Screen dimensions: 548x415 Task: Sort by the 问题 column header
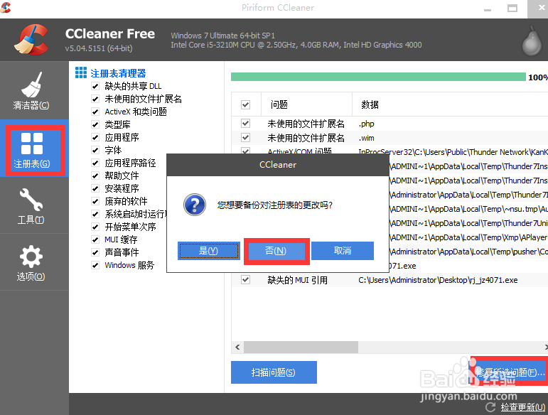[x=306, y=104]
